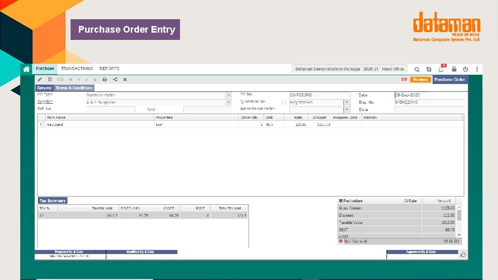Go to next record arrow

pos(87,79)
